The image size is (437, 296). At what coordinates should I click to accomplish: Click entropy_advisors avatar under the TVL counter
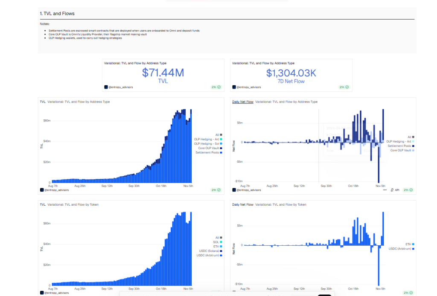106,87
